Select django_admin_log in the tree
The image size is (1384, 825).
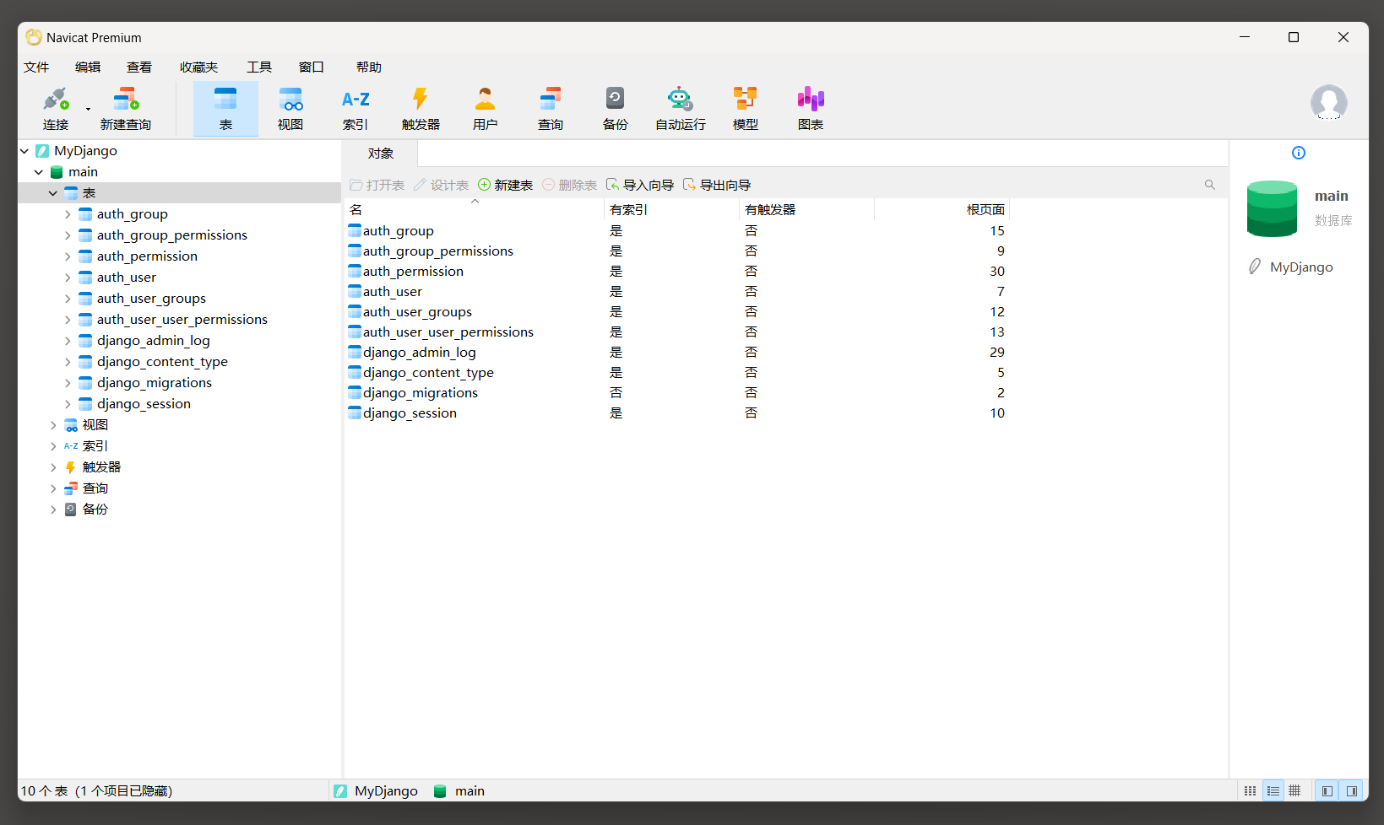pyautogui.click(x=154, y=341)
